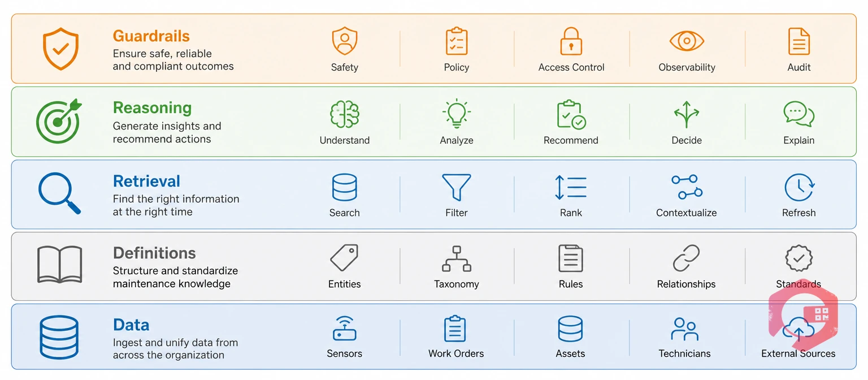Click the "Relationships" label
The width and height of the screenshot is (868, 380).
[x=687, y=284]
